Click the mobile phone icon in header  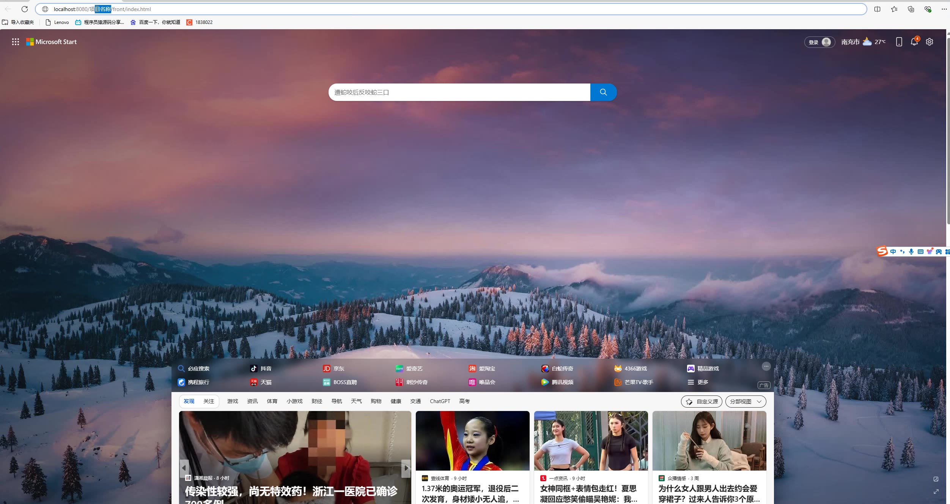point(899,42)
